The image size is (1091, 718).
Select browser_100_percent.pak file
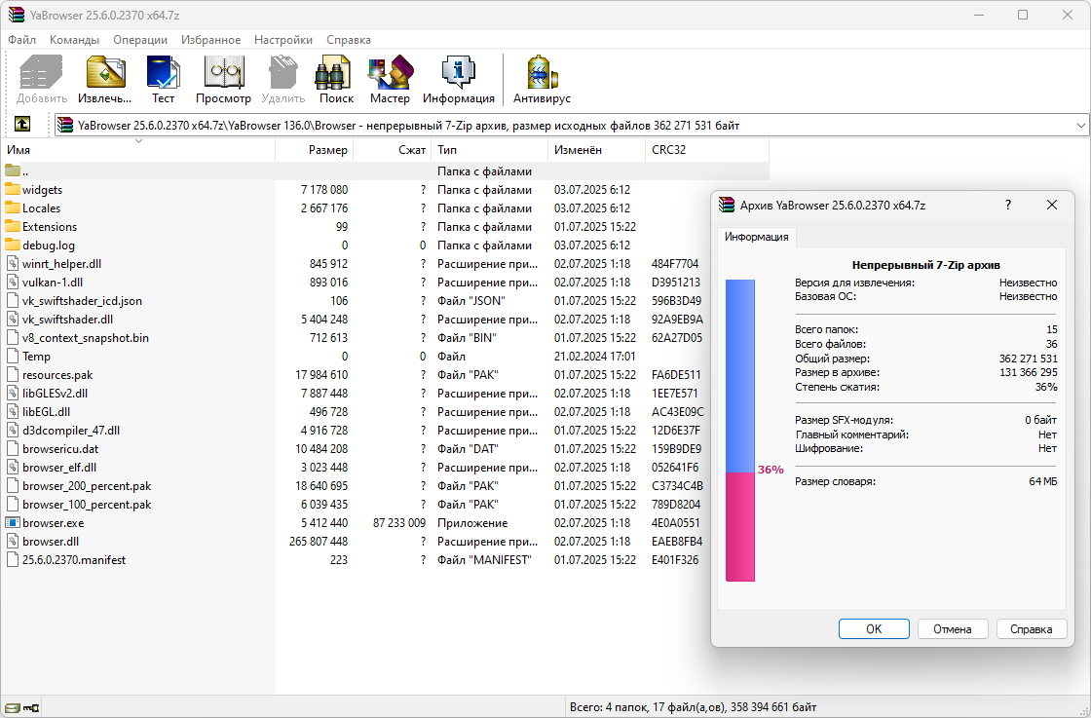(87, 505)
